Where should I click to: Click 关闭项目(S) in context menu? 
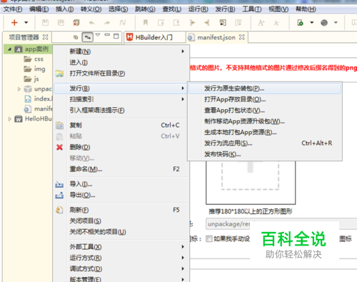point(121,221)
